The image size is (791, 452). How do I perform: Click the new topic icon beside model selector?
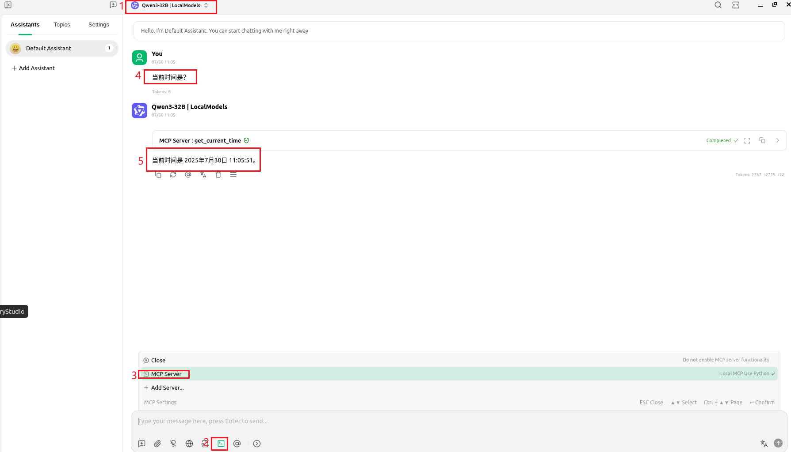[x=113, y=5]
